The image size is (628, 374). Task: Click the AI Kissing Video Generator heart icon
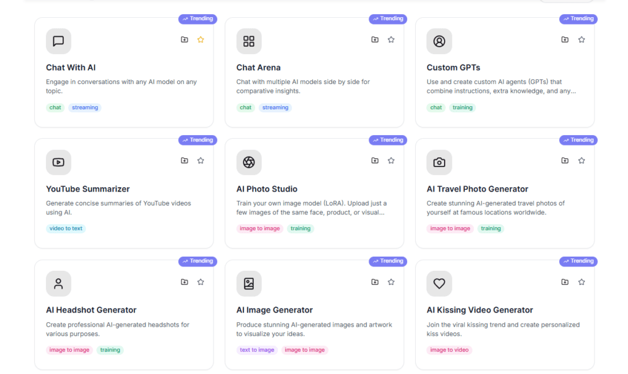439,283
